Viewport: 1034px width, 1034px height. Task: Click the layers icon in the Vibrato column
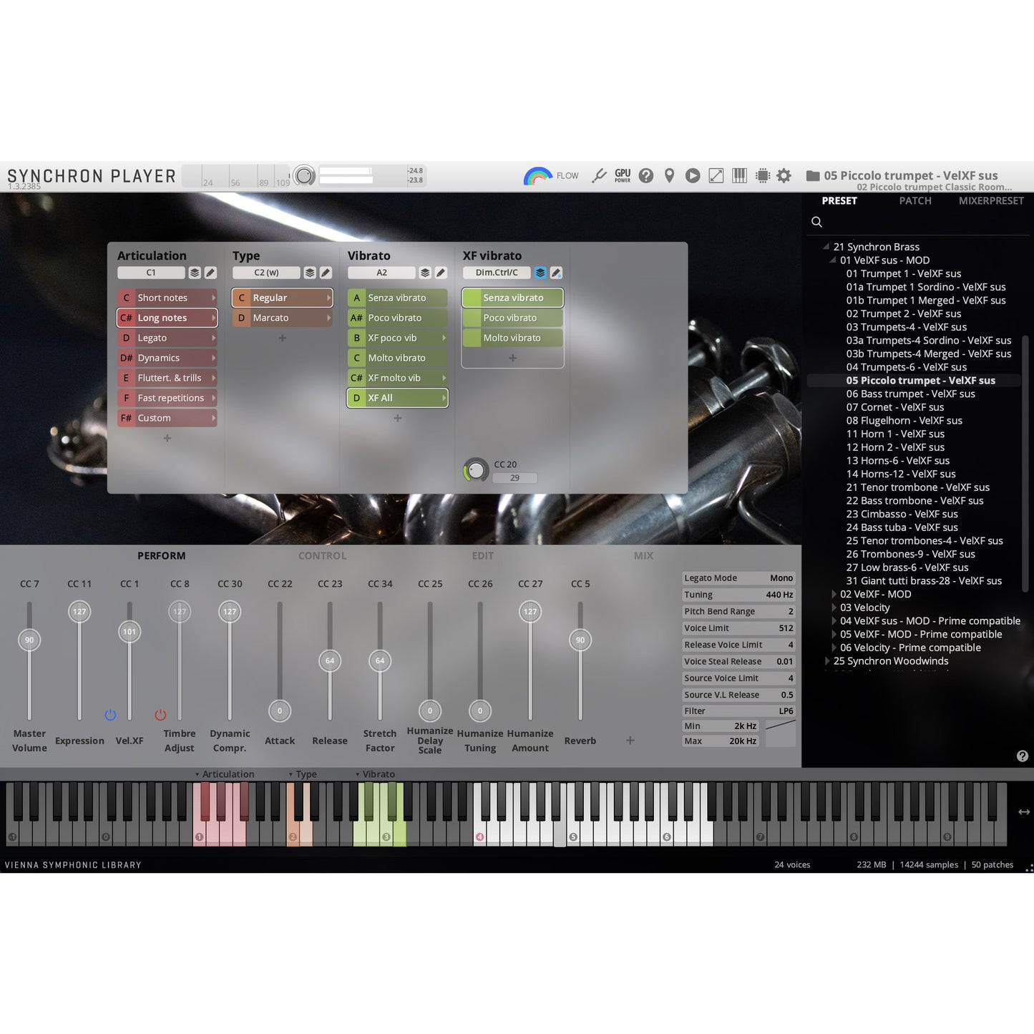[x=425, y=273]
